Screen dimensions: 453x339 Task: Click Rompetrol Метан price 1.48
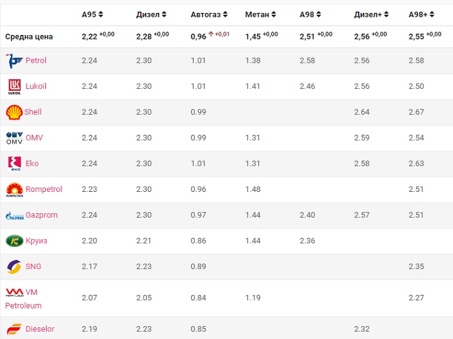(x=253, y=189)
